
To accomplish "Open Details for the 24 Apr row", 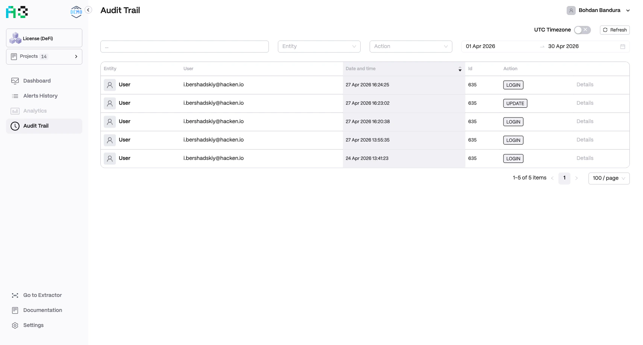I will [585, 158].
